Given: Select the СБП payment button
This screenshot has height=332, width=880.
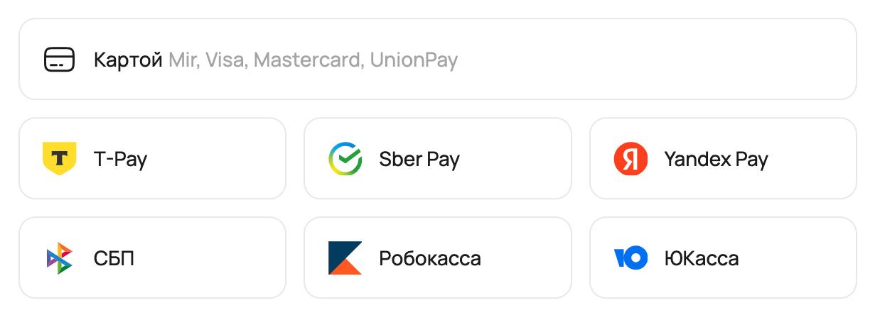Looking at the screenshot, I should coord(152,258).
